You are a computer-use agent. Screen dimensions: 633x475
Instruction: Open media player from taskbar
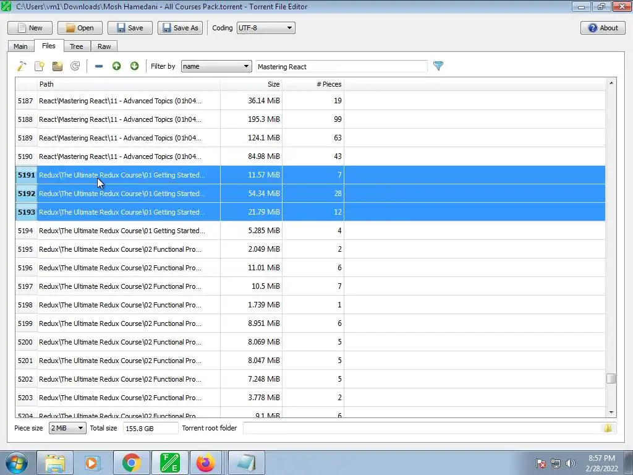(x=91, y=463)
